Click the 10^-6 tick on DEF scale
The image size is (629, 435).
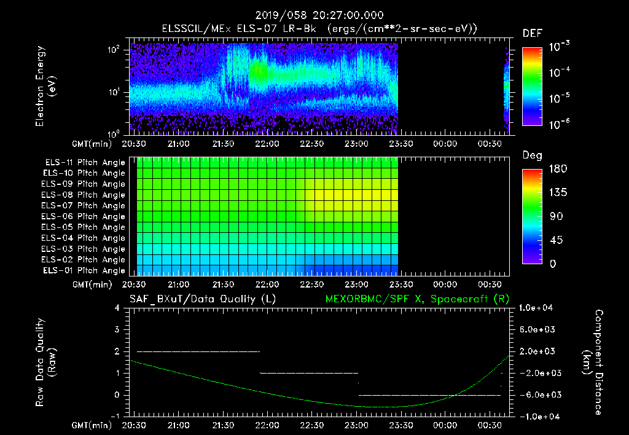click(559, 124)
